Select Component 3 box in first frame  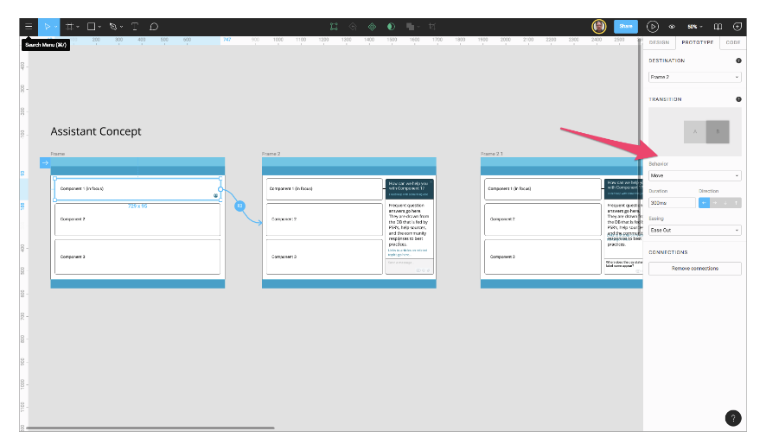137,257
